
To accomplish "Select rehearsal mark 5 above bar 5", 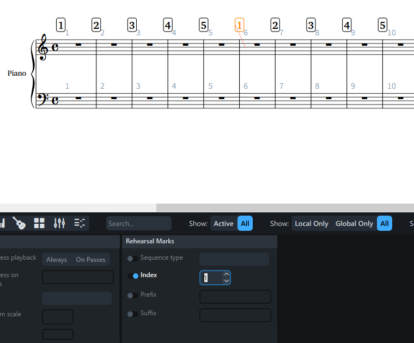I will (204, 25).
